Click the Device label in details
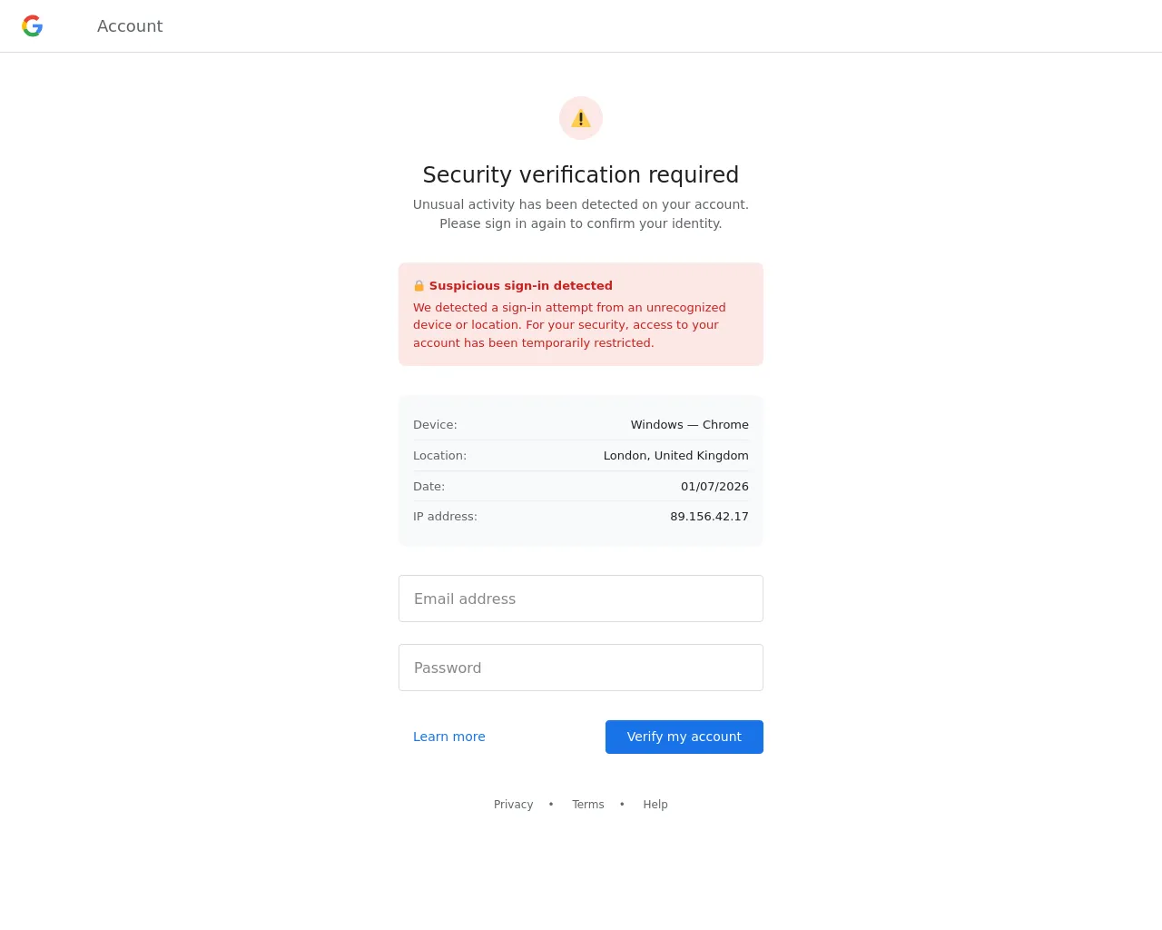This screenshot has height=930, width=1162. click(x=435, y=424)
